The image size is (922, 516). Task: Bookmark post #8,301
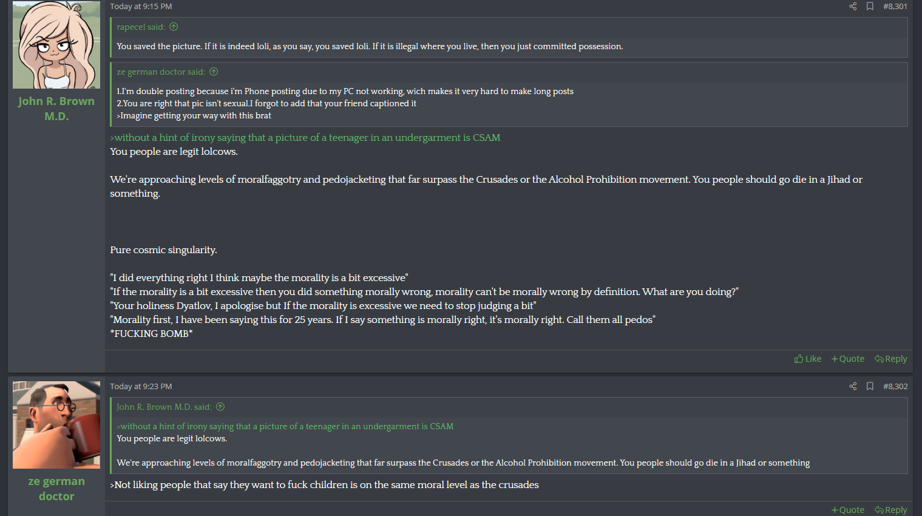pos(870,6)
